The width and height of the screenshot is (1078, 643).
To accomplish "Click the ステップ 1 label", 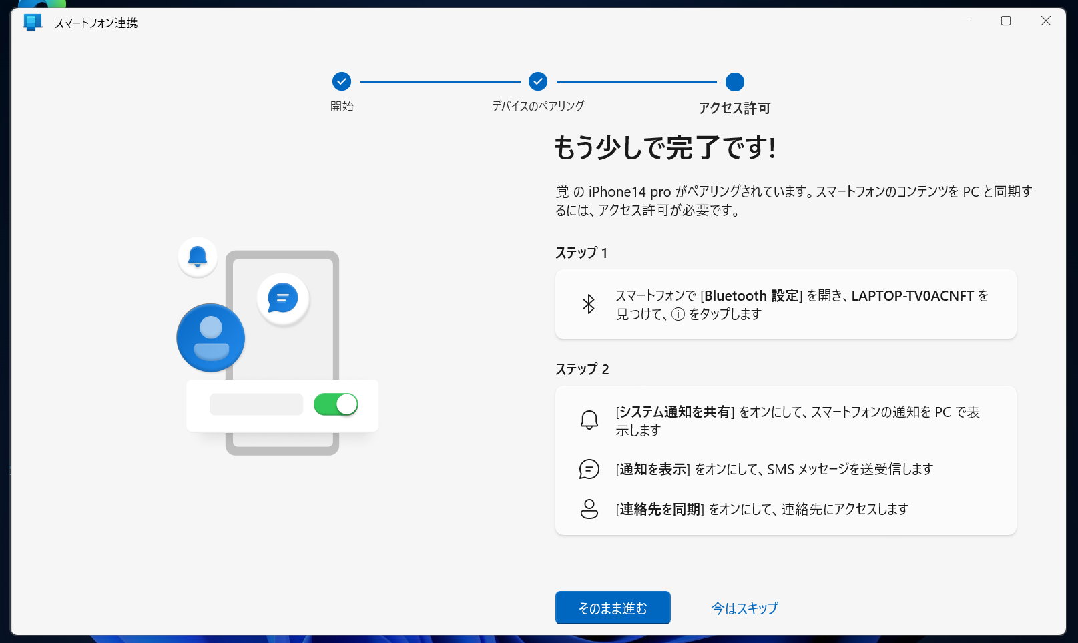I will (x=581, y=253).
